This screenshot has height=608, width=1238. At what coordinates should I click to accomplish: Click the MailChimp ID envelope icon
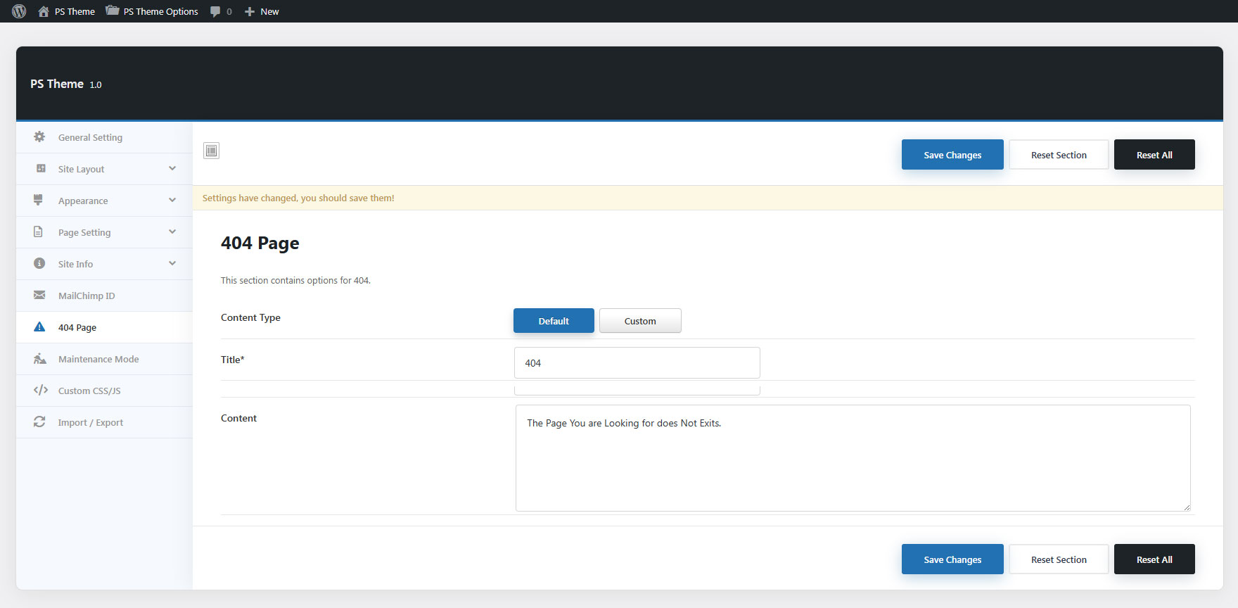pyautogui.click(x=39, y=296)
